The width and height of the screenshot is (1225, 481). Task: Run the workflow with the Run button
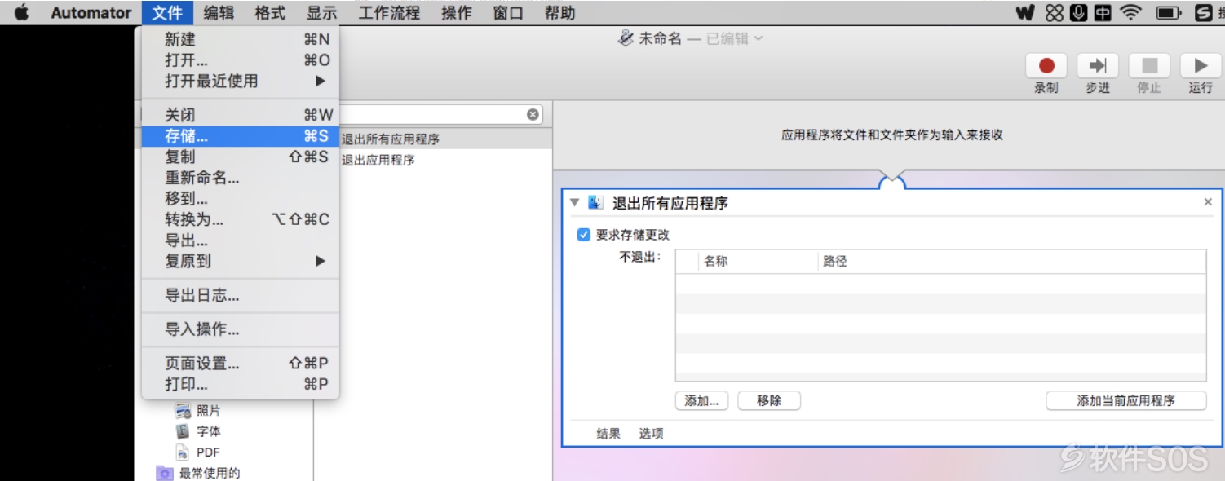coord(1201,66)
